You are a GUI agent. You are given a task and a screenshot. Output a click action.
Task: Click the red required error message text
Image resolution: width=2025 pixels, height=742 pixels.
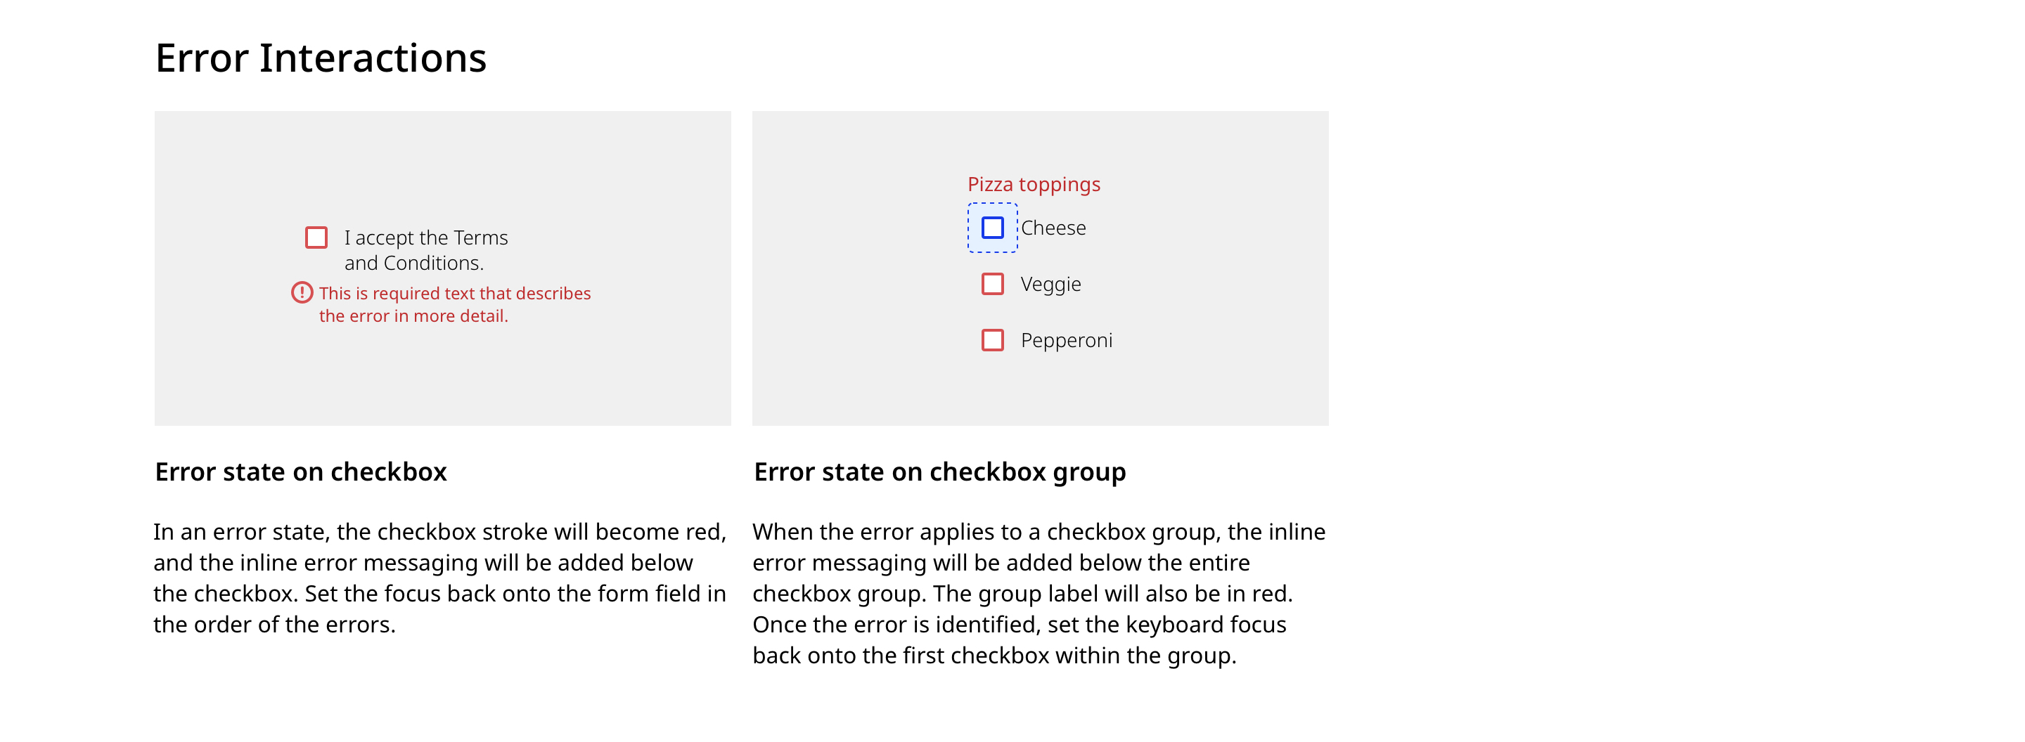454,294
